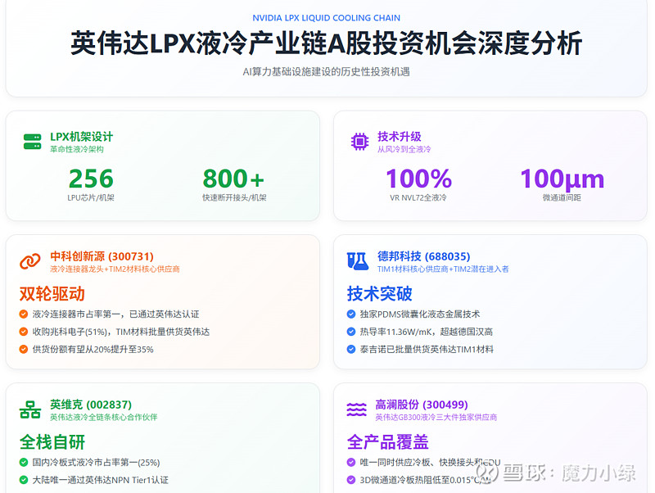Click the check icon beside 唯一同时供应冷板
Image resolution: width=655 pixels, height=493 pixels.
click(351, 463)
